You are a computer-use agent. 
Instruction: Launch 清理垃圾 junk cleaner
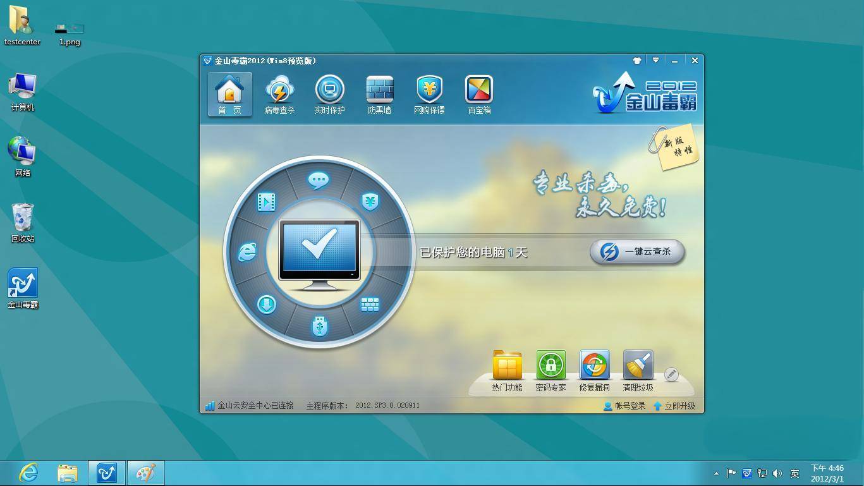tap(638, 372)
